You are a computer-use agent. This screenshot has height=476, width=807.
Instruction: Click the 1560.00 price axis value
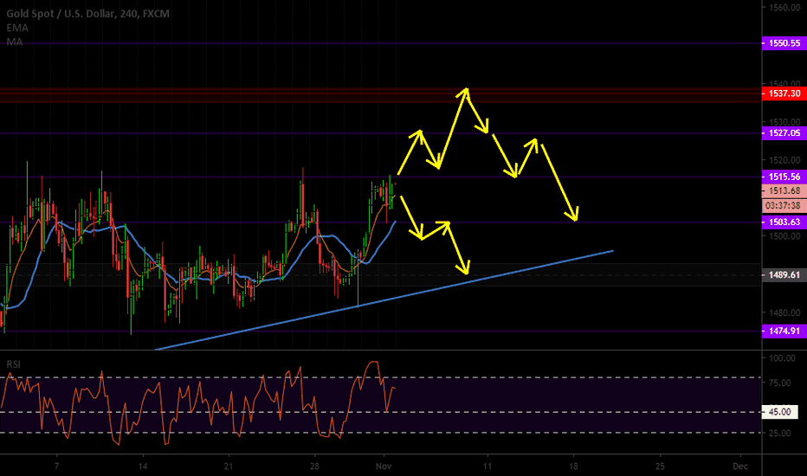click(x=784, y=7)
